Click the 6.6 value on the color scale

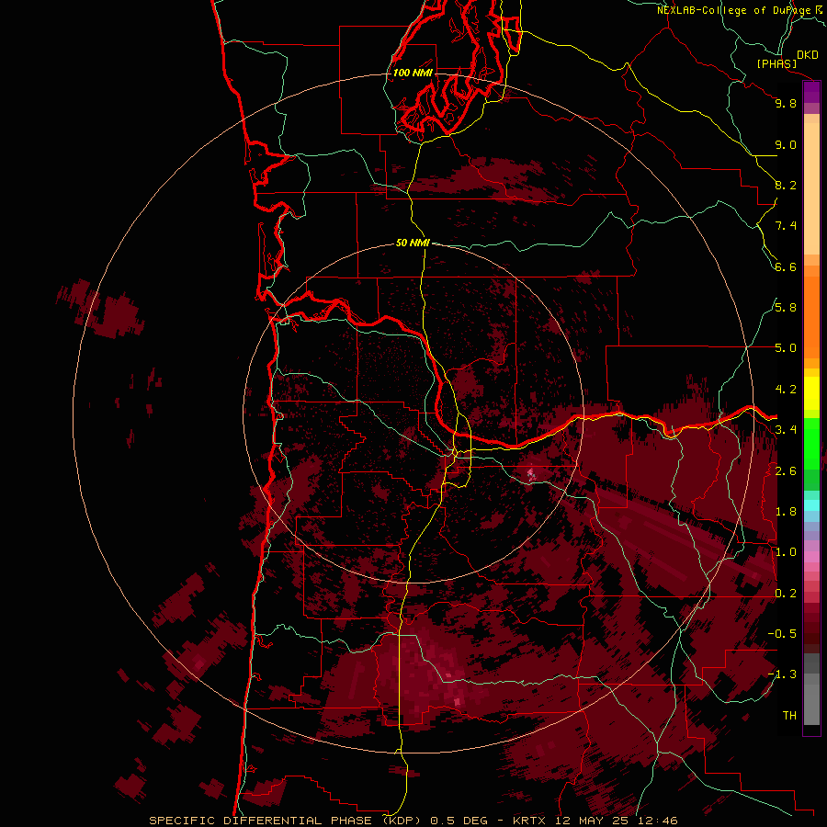click(x=786, y=266)
